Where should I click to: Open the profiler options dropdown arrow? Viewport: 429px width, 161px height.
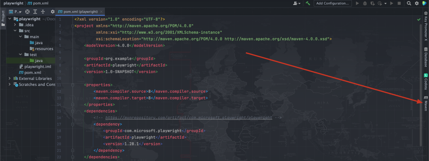pos(385,4)
